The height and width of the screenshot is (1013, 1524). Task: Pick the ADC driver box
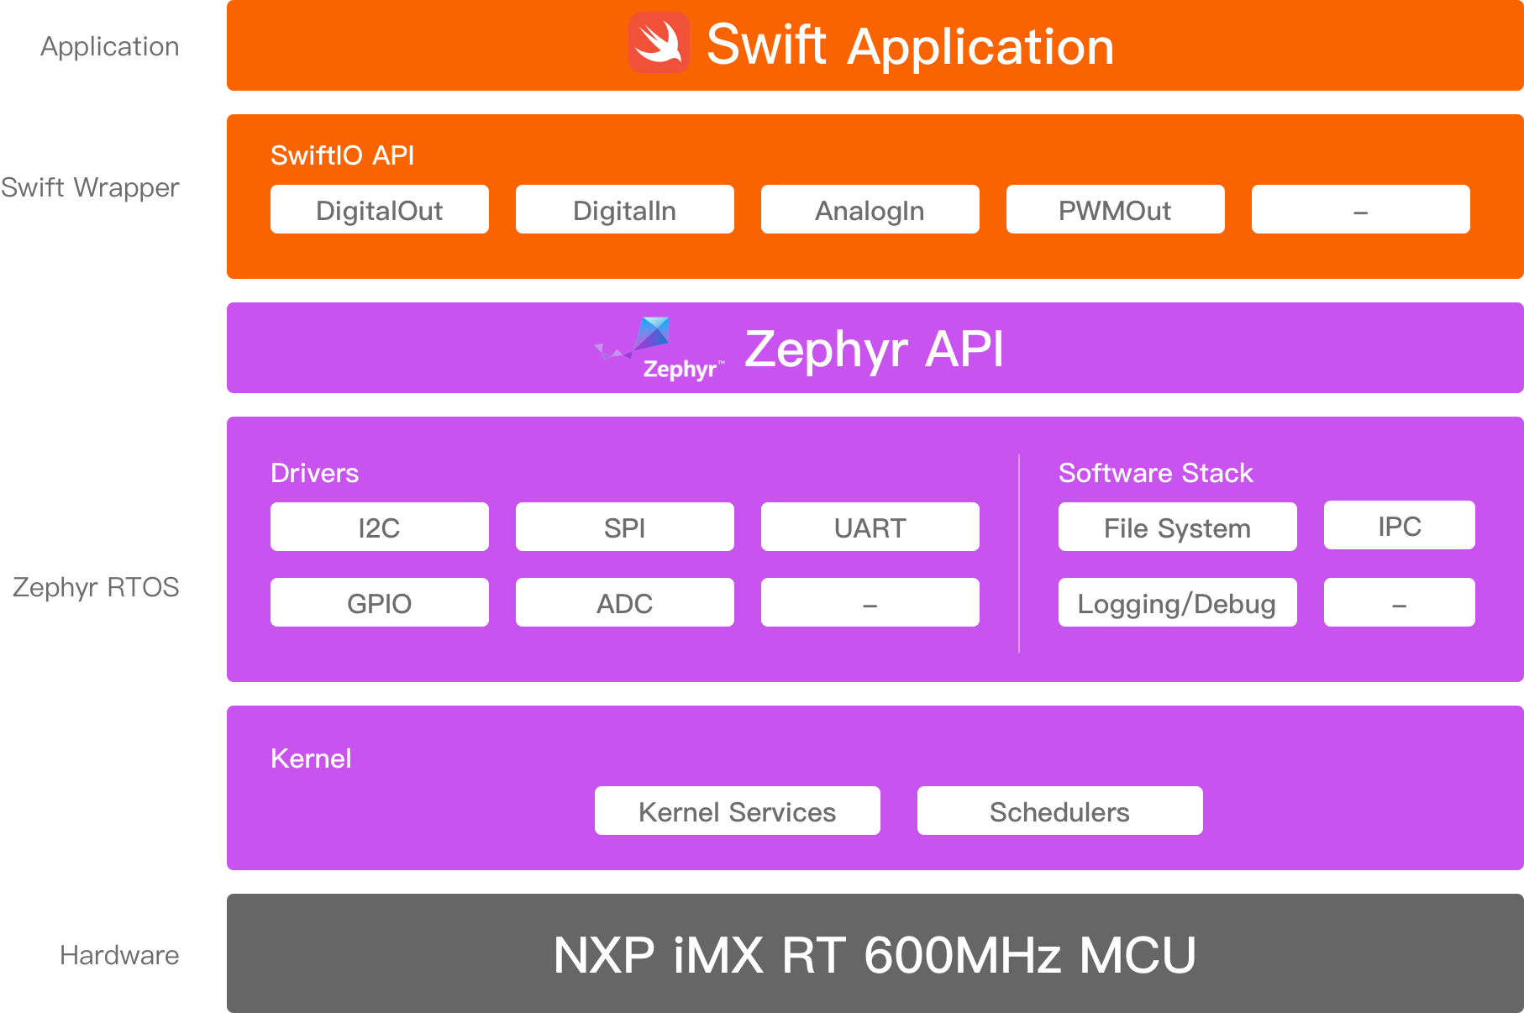[x=625, y=602]
